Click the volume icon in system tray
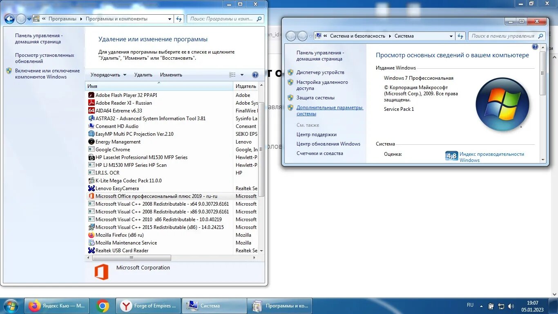Viewport: 558px width, 314px height. (x=510, y=306)
